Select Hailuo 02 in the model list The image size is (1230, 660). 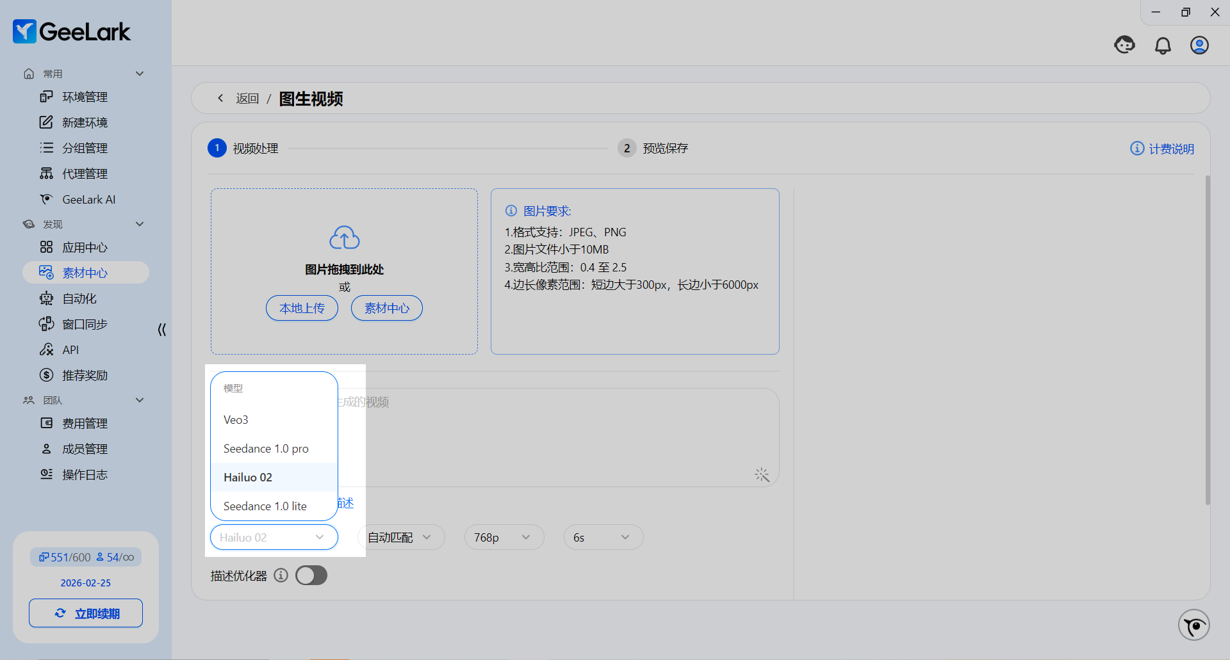274,478
